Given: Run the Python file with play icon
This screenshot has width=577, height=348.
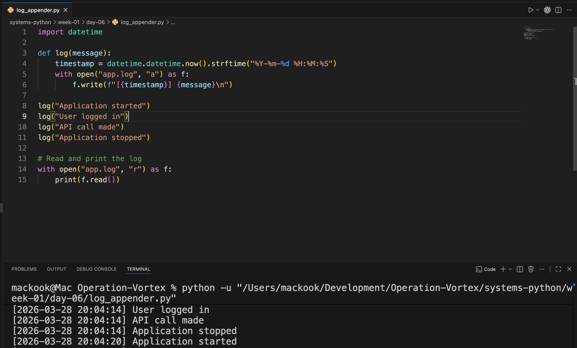Looking at the screenshot, I should click(531, 10).
